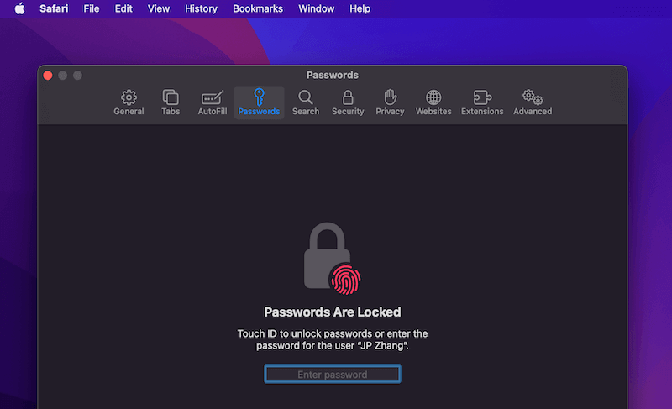Open the Window menu
672x409 pixels.
316,8
